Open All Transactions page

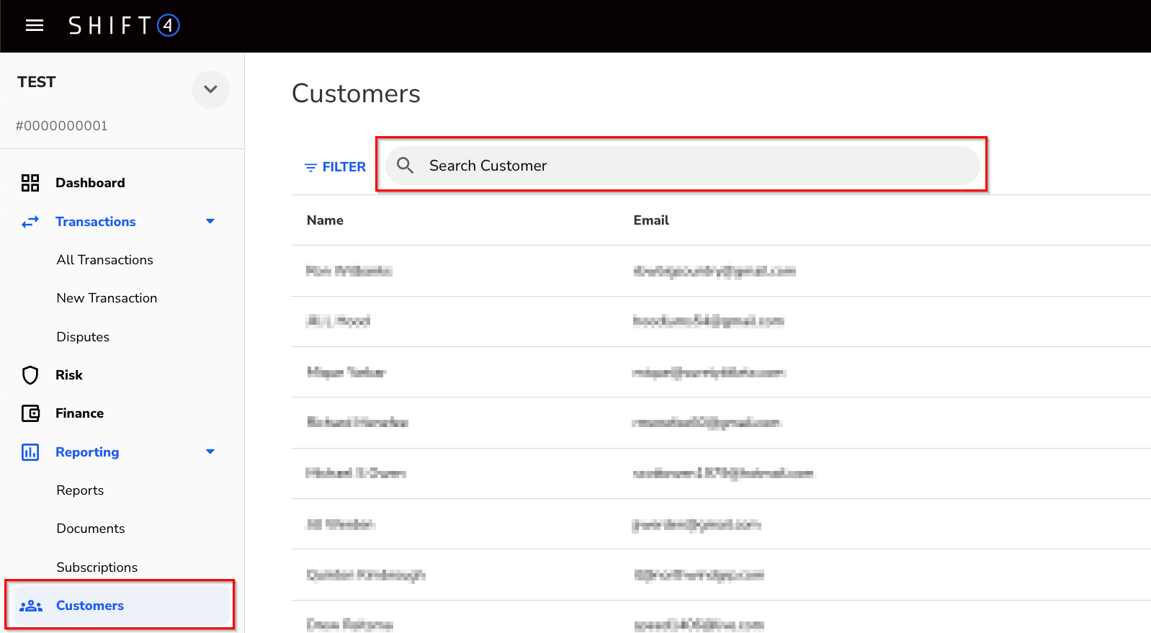pos(104,260)
